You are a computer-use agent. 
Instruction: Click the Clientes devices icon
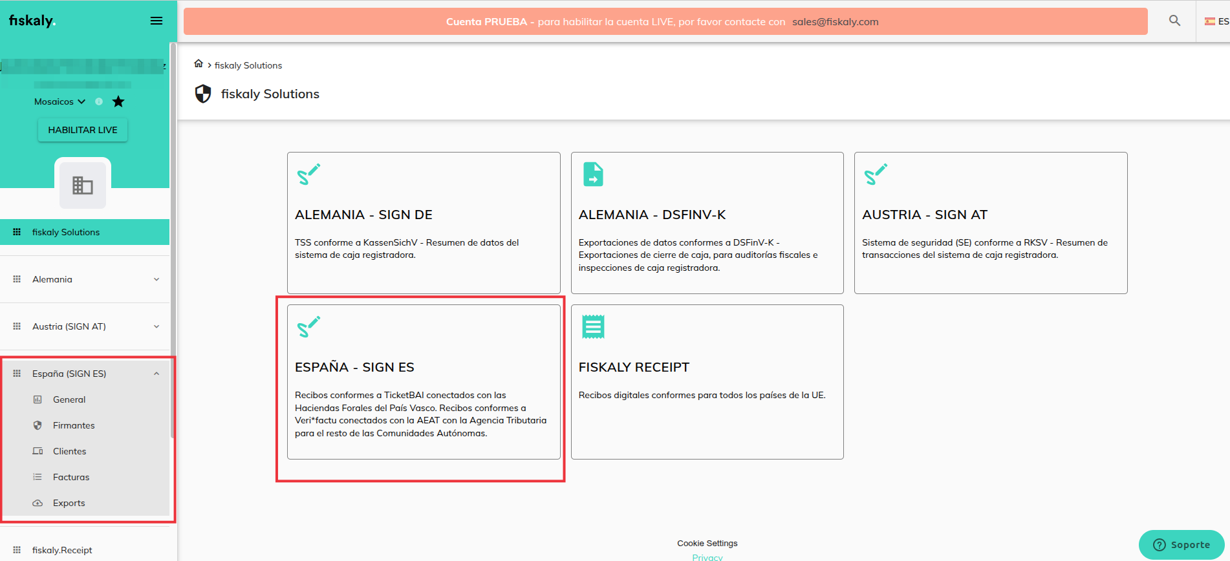38,451
